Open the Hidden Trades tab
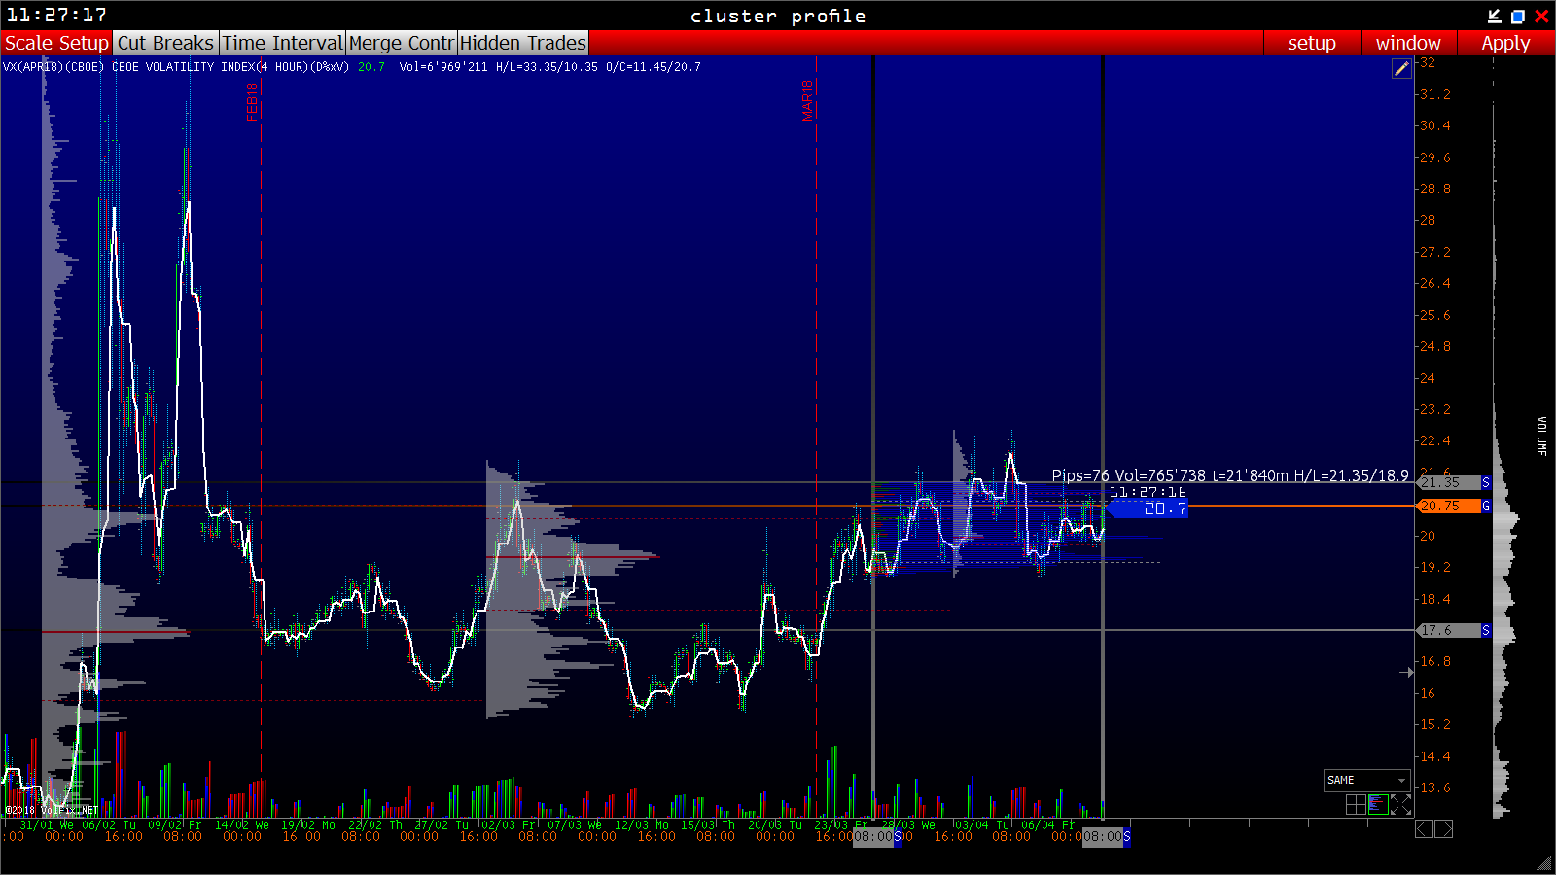 [523, 43]
